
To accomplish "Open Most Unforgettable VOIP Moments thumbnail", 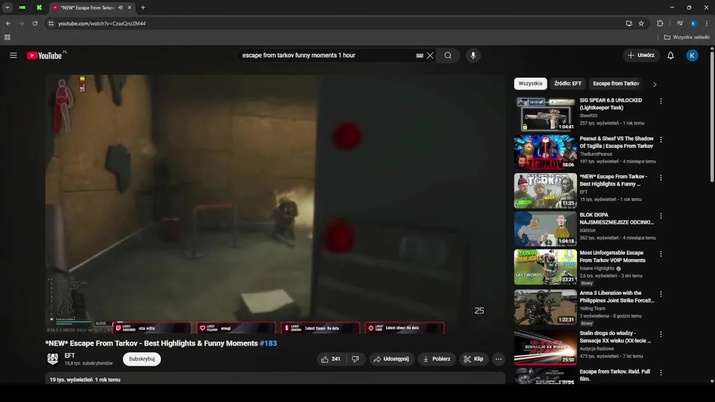I will (x=545, y=266).
